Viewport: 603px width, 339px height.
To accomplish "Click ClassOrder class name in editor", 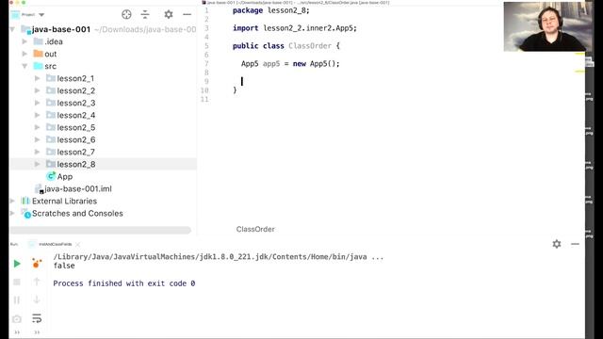I will pyautogui.click(x=310, y=46).
